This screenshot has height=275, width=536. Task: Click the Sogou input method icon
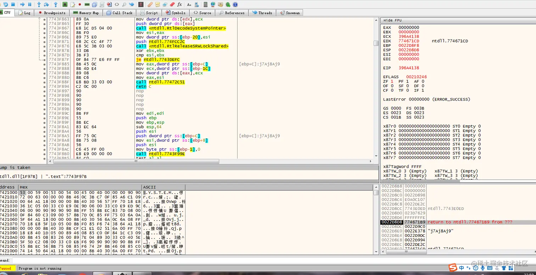[453, 267]
